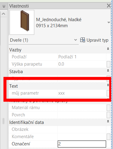Select the můj parametr value field

coord(82,93)
